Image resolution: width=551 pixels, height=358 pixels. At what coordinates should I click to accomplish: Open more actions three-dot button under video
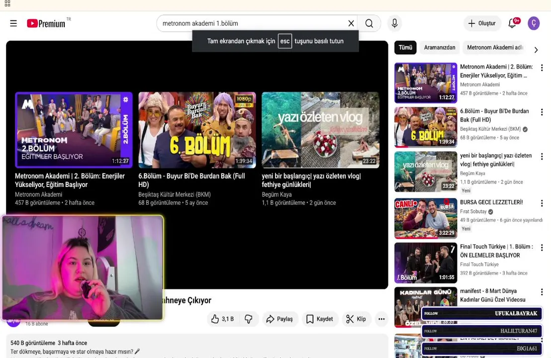(x=381, y=319)
